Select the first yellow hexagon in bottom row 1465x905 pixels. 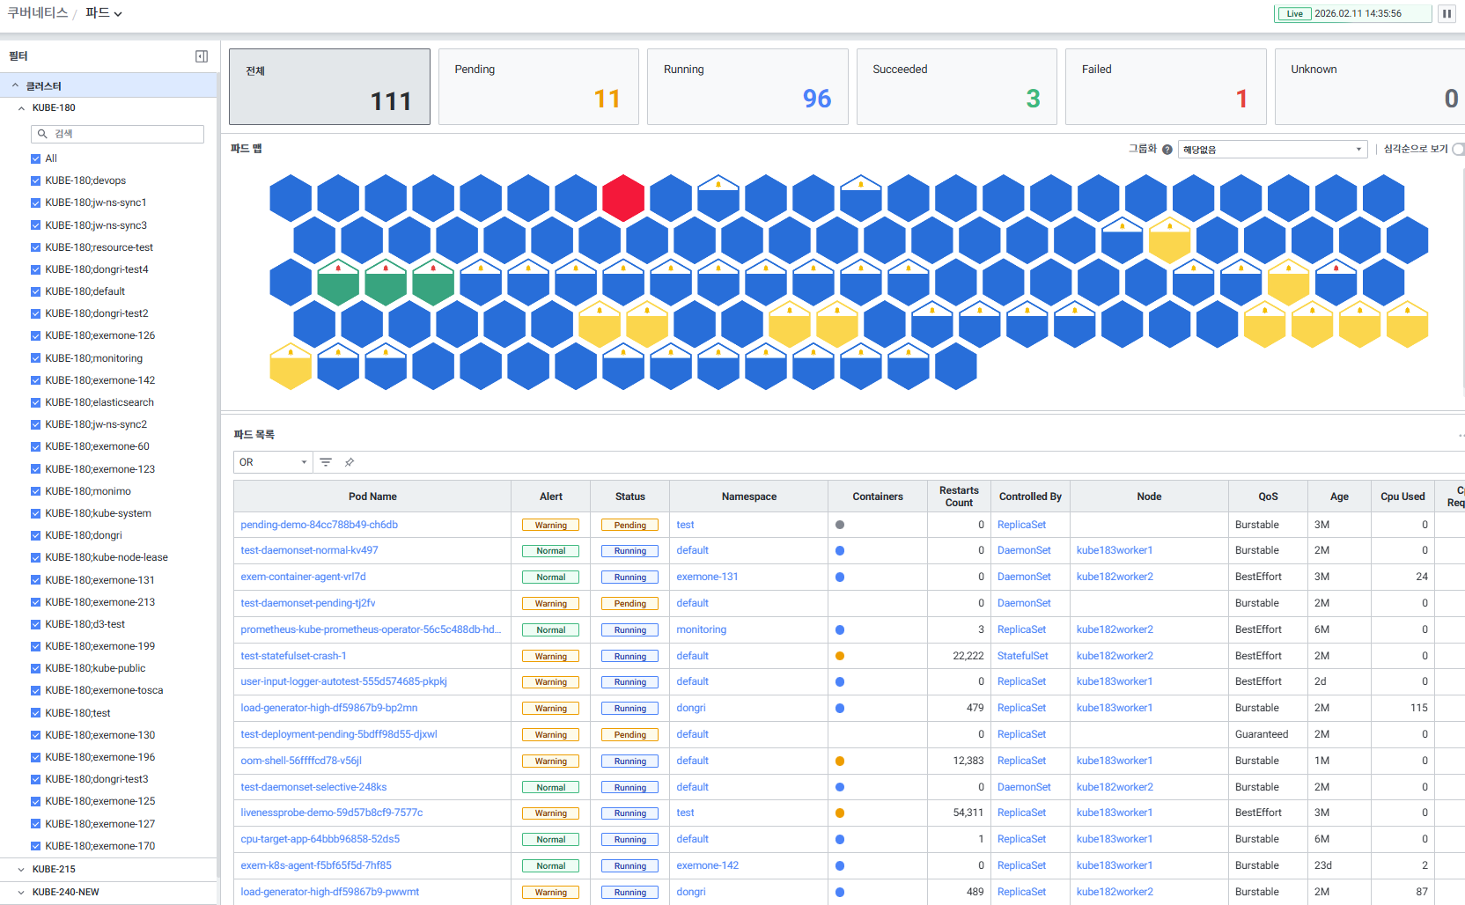coord(291,366)
